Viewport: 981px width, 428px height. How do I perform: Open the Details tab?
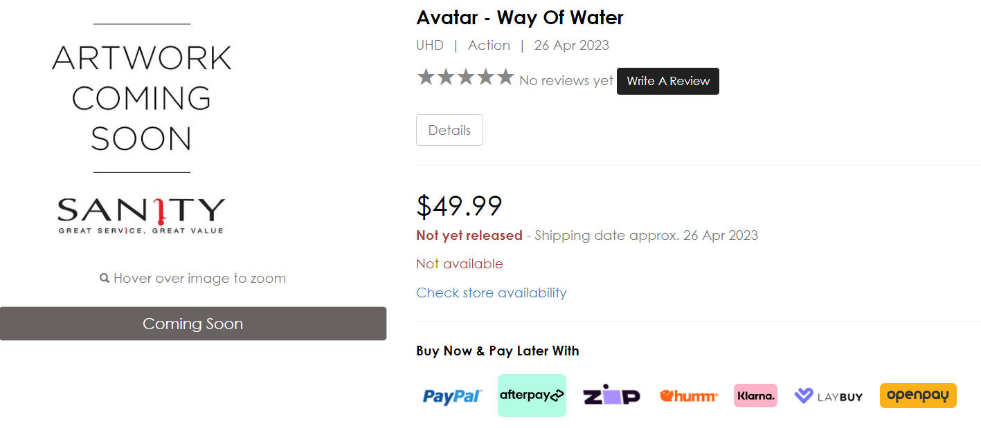point(449,130)
